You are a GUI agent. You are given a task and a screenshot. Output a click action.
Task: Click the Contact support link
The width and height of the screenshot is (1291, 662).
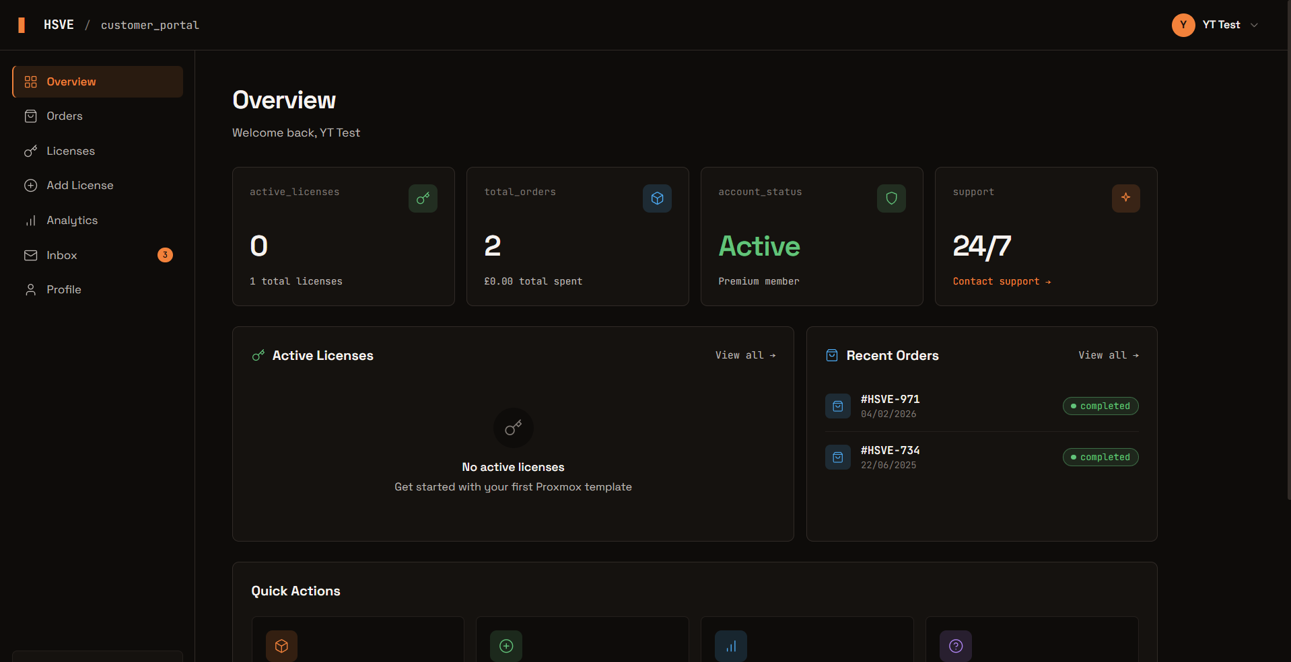(1002, 281)
